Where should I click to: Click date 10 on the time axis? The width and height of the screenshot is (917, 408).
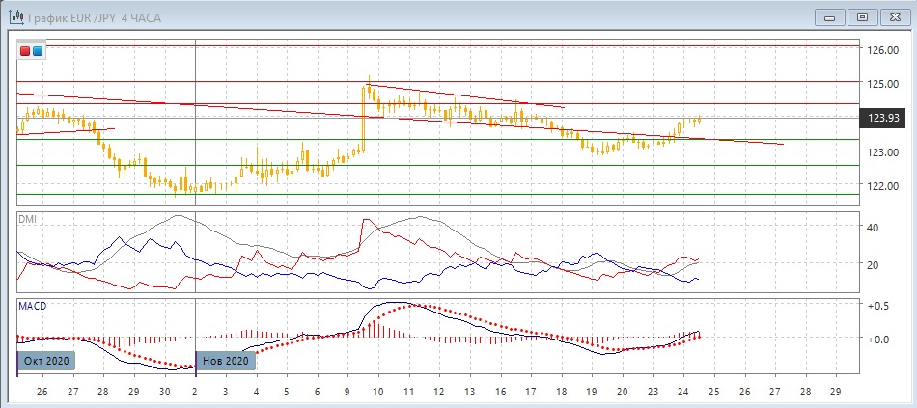point(377,393)
